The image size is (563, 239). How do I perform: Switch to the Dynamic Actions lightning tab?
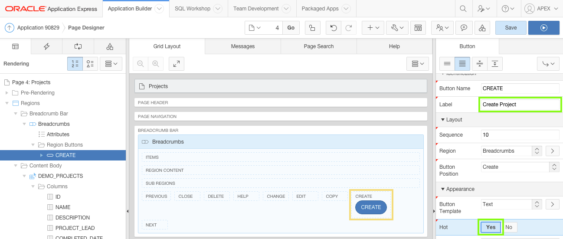[47, 46]
